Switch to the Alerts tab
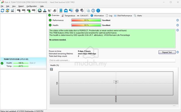Viewport: 181px width, 112px height. [x=138, y=16]
